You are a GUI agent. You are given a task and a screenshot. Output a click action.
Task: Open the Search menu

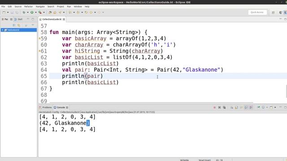click(51, 7)
